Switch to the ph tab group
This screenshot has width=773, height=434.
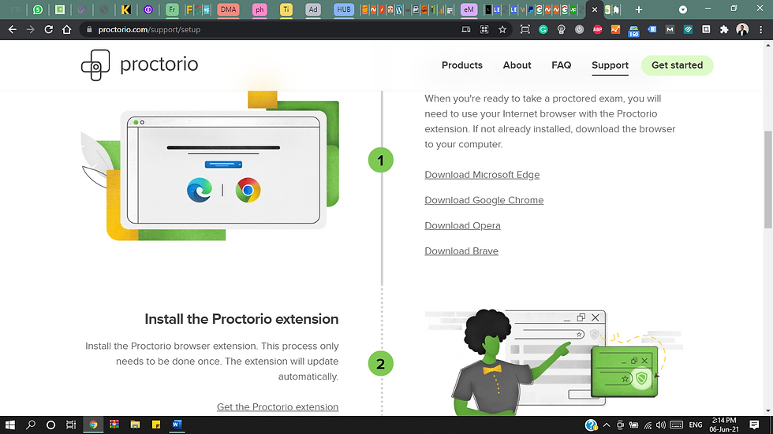(x=260, y=9)
